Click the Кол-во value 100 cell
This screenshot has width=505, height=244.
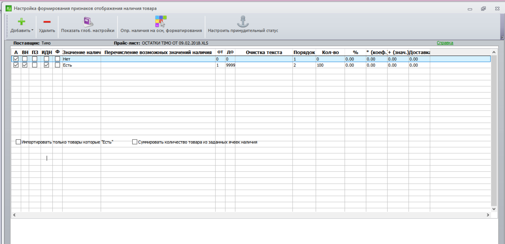pos(330,65)
